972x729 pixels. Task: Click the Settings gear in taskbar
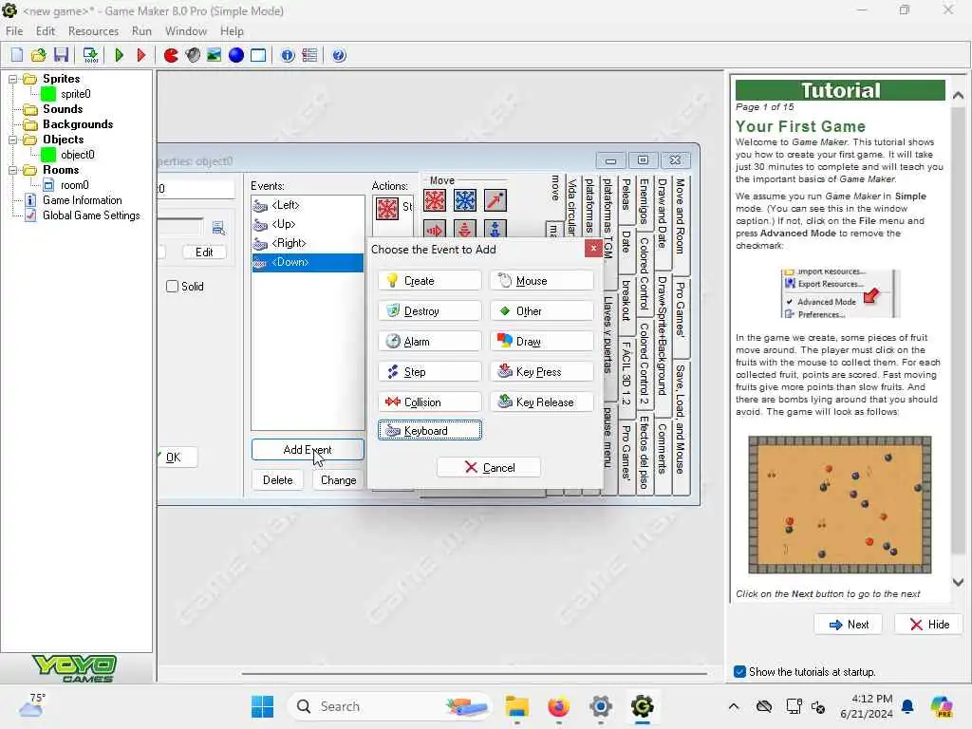click(601, 706)
